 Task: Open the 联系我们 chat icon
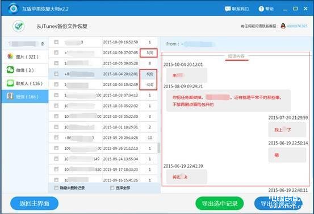coord(228,9)
